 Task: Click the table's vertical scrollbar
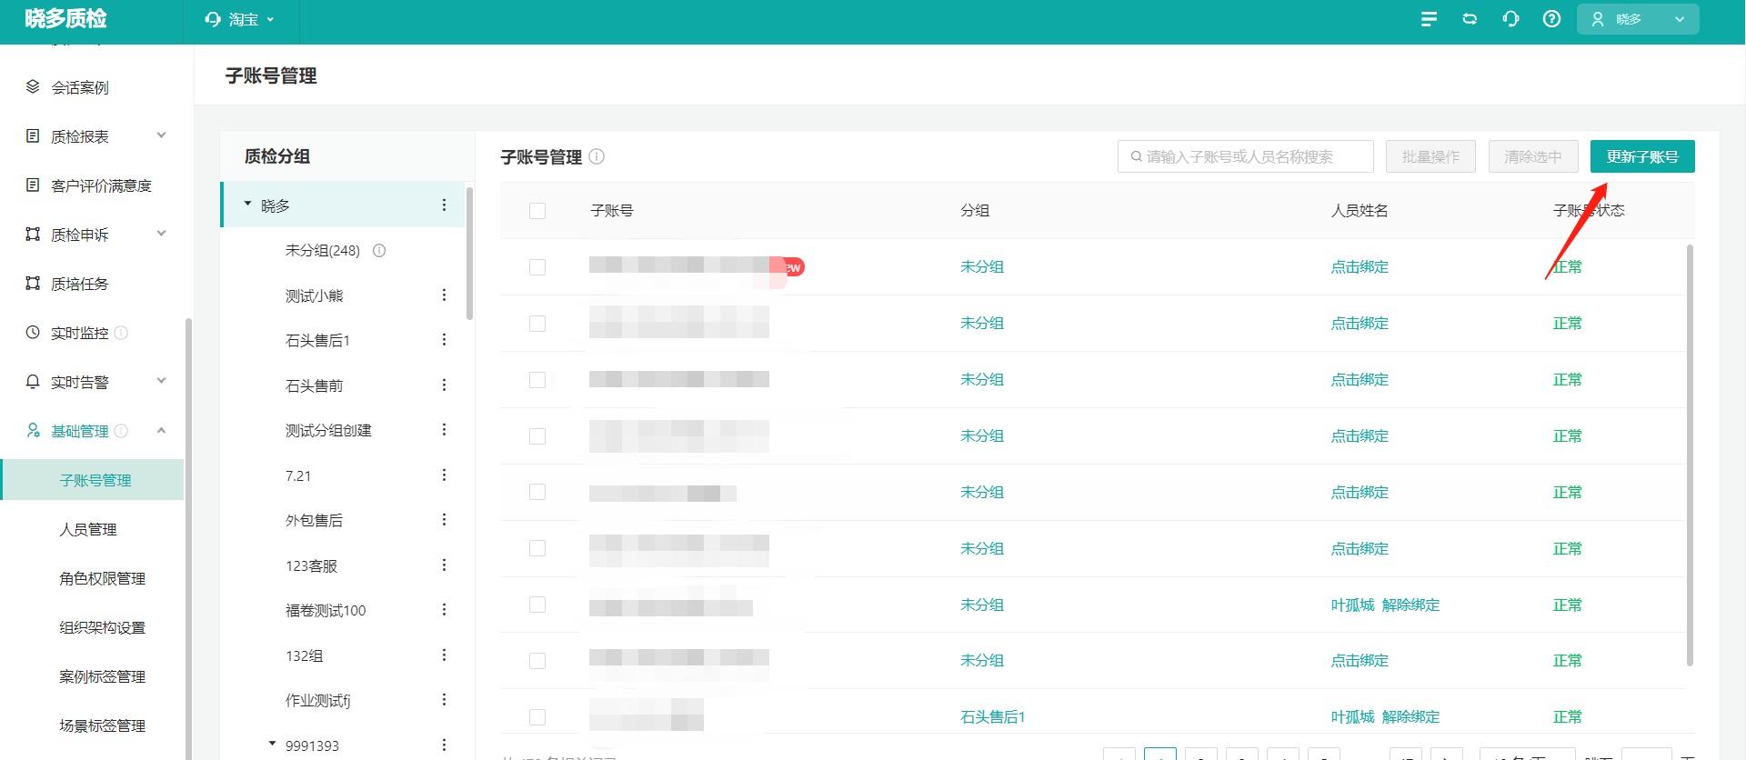coord(1690,455)
